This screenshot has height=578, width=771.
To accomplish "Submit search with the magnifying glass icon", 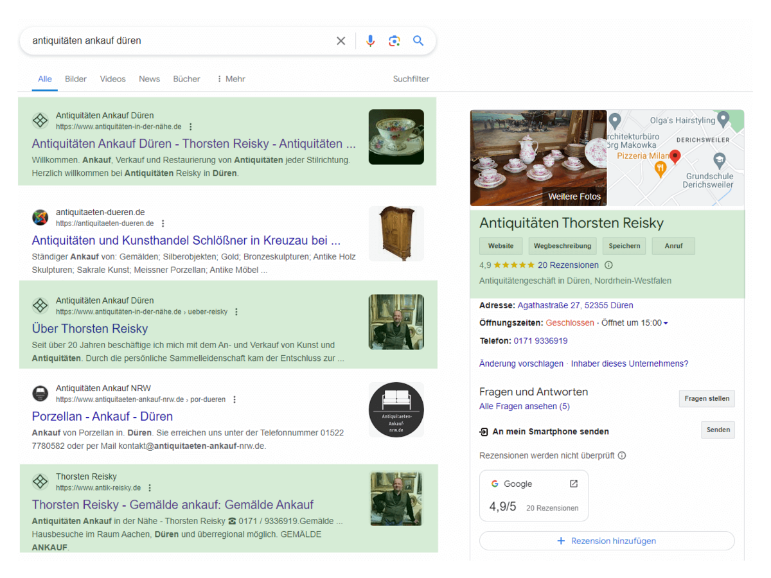I will tap(418, 41).
